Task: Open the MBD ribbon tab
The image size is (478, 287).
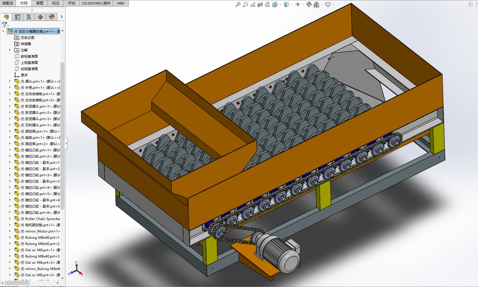Action: point(121,3)
